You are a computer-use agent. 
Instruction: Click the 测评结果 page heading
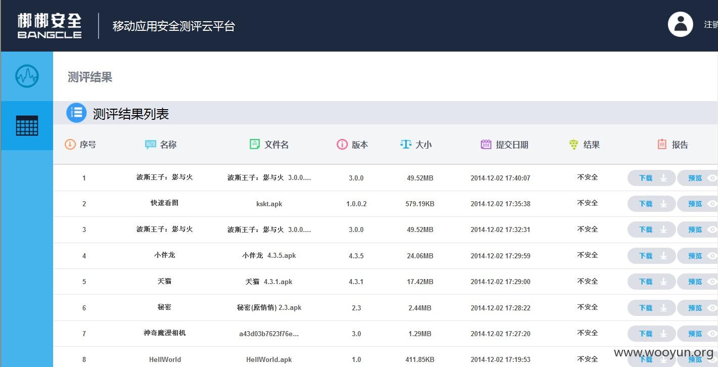point(90,77)
